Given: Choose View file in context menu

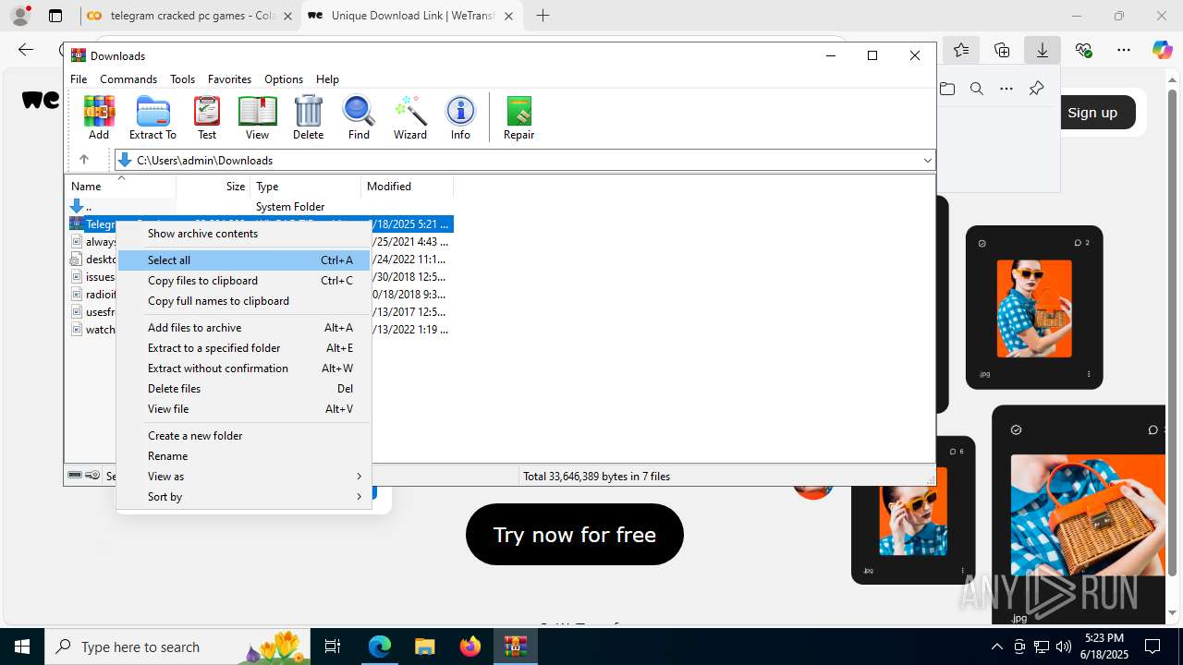Looking at the screenshot, I should point(244,409).
